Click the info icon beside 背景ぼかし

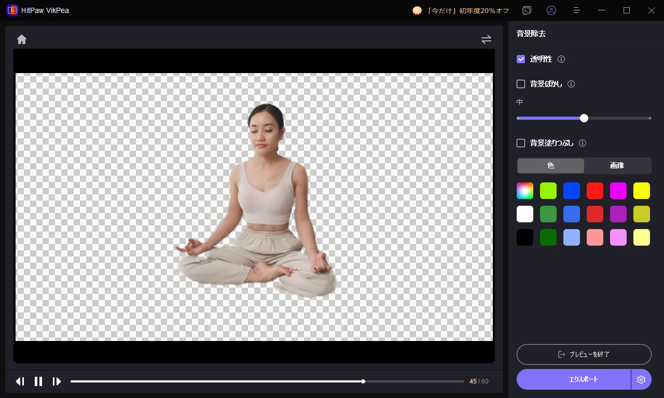571,83
